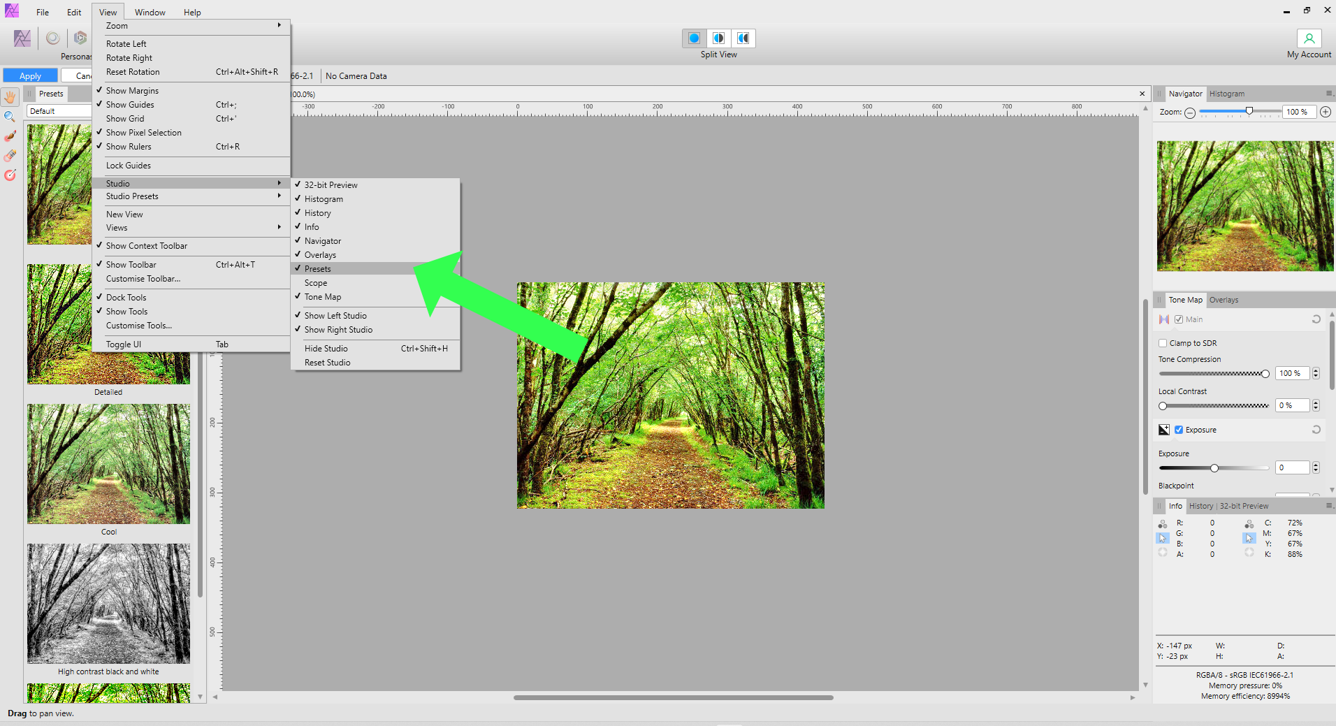Screen dimensions: 1336x726
Task: Click the right sampler cursor icon in Info
Action: coord(1249,538)
